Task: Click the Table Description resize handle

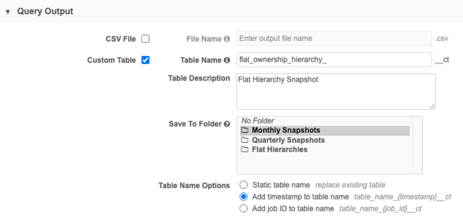Action: [433, 106]
